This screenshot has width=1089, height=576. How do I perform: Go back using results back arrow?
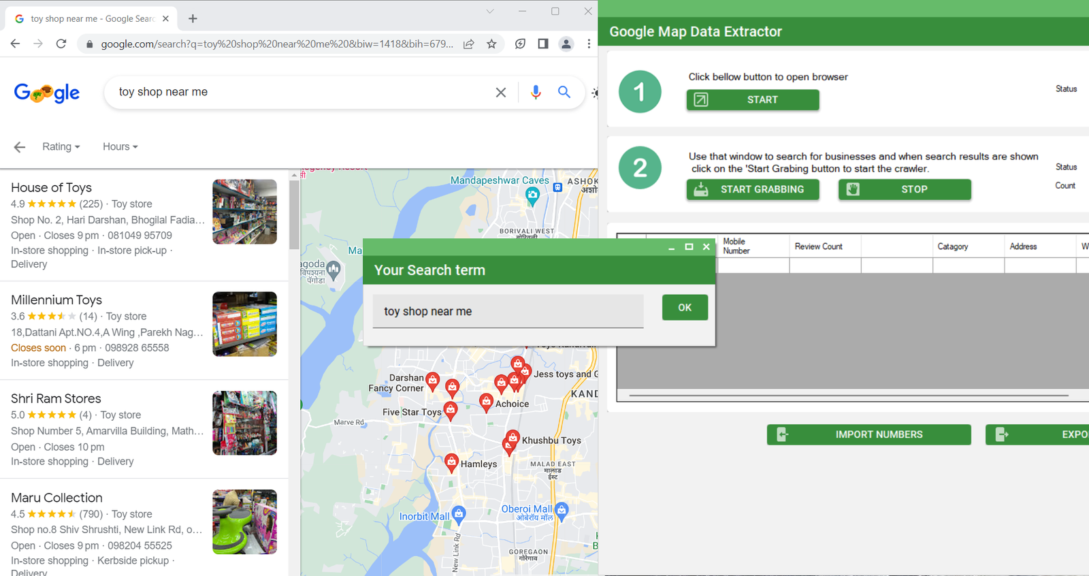coord(20,147)
